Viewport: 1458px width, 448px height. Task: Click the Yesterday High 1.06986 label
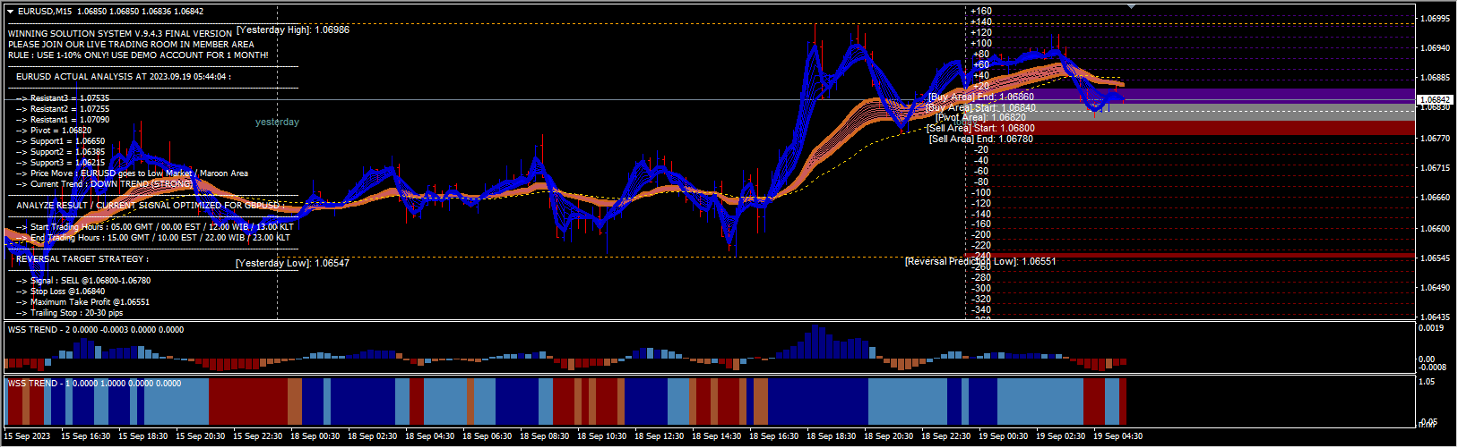(x=293, y=30)
